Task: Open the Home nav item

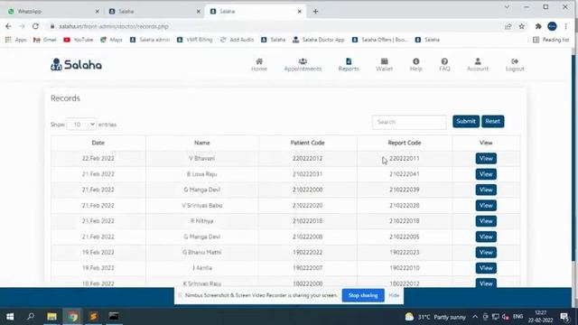Action: point(259,65)
